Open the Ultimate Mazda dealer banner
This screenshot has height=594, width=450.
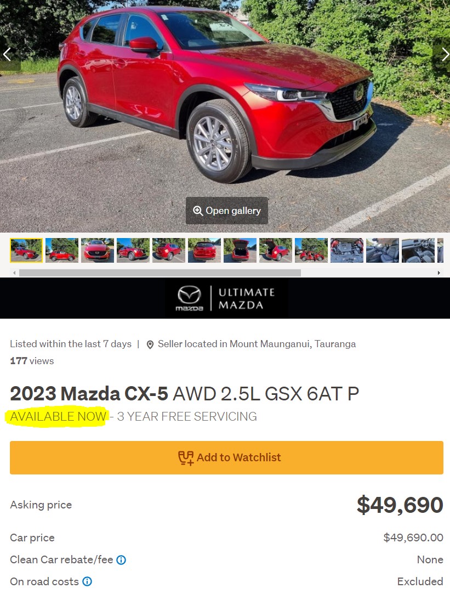(225, 298)
